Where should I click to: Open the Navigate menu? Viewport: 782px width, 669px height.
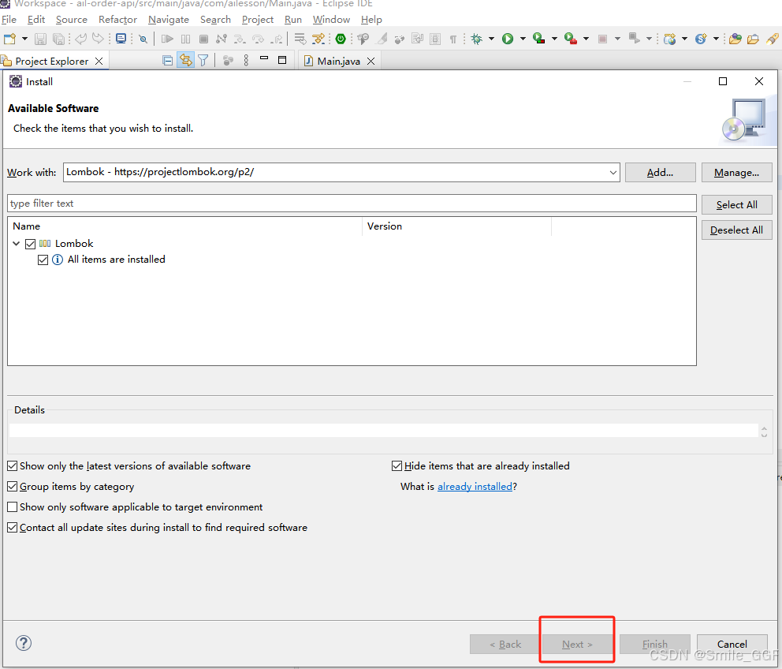pos(169,20)
